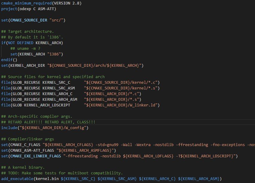Viewport: 255px width, 183px height.
Task: Click the '-Wextra' compiler flag
Action: 143,145
